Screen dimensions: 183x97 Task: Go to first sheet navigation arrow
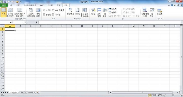pyautogui.click(x=1, y=92)
